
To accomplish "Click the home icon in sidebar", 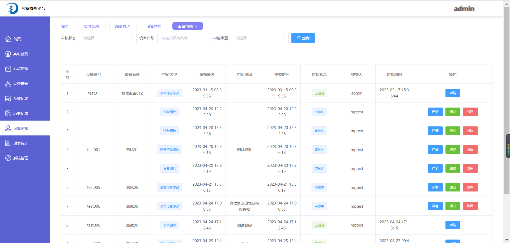I will pyautogui.click(x=8, y=39).
